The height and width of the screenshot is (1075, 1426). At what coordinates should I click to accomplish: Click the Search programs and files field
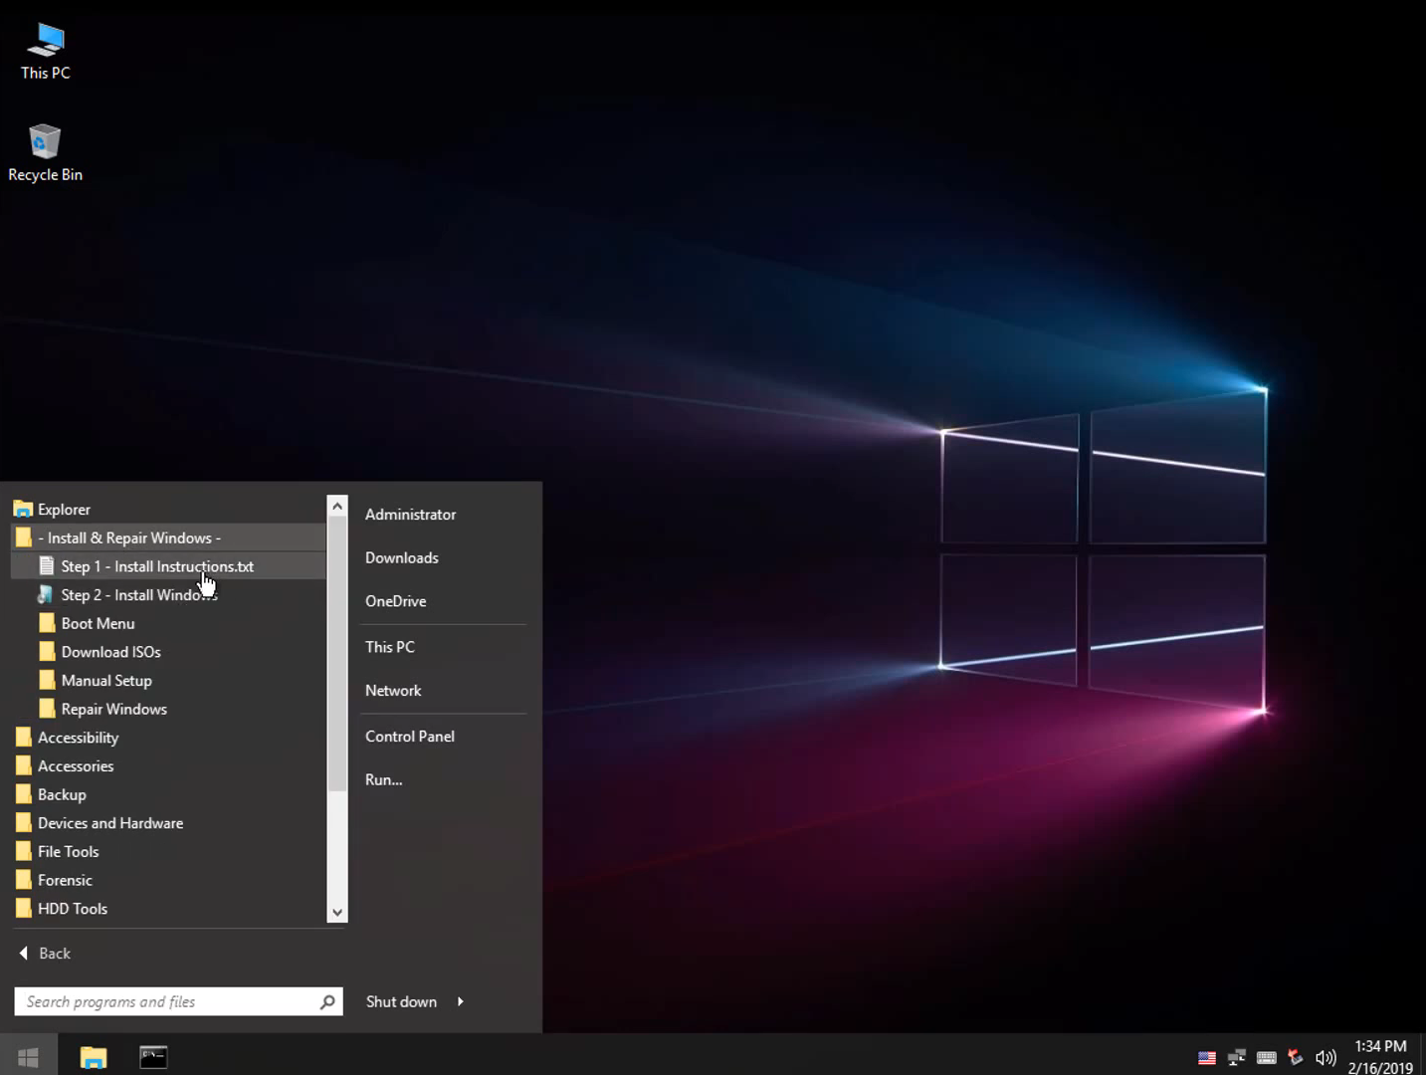pos(164,1001)
